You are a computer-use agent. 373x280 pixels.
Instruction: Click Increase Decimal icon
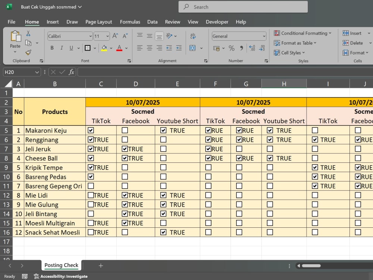(x=252, y=48)
